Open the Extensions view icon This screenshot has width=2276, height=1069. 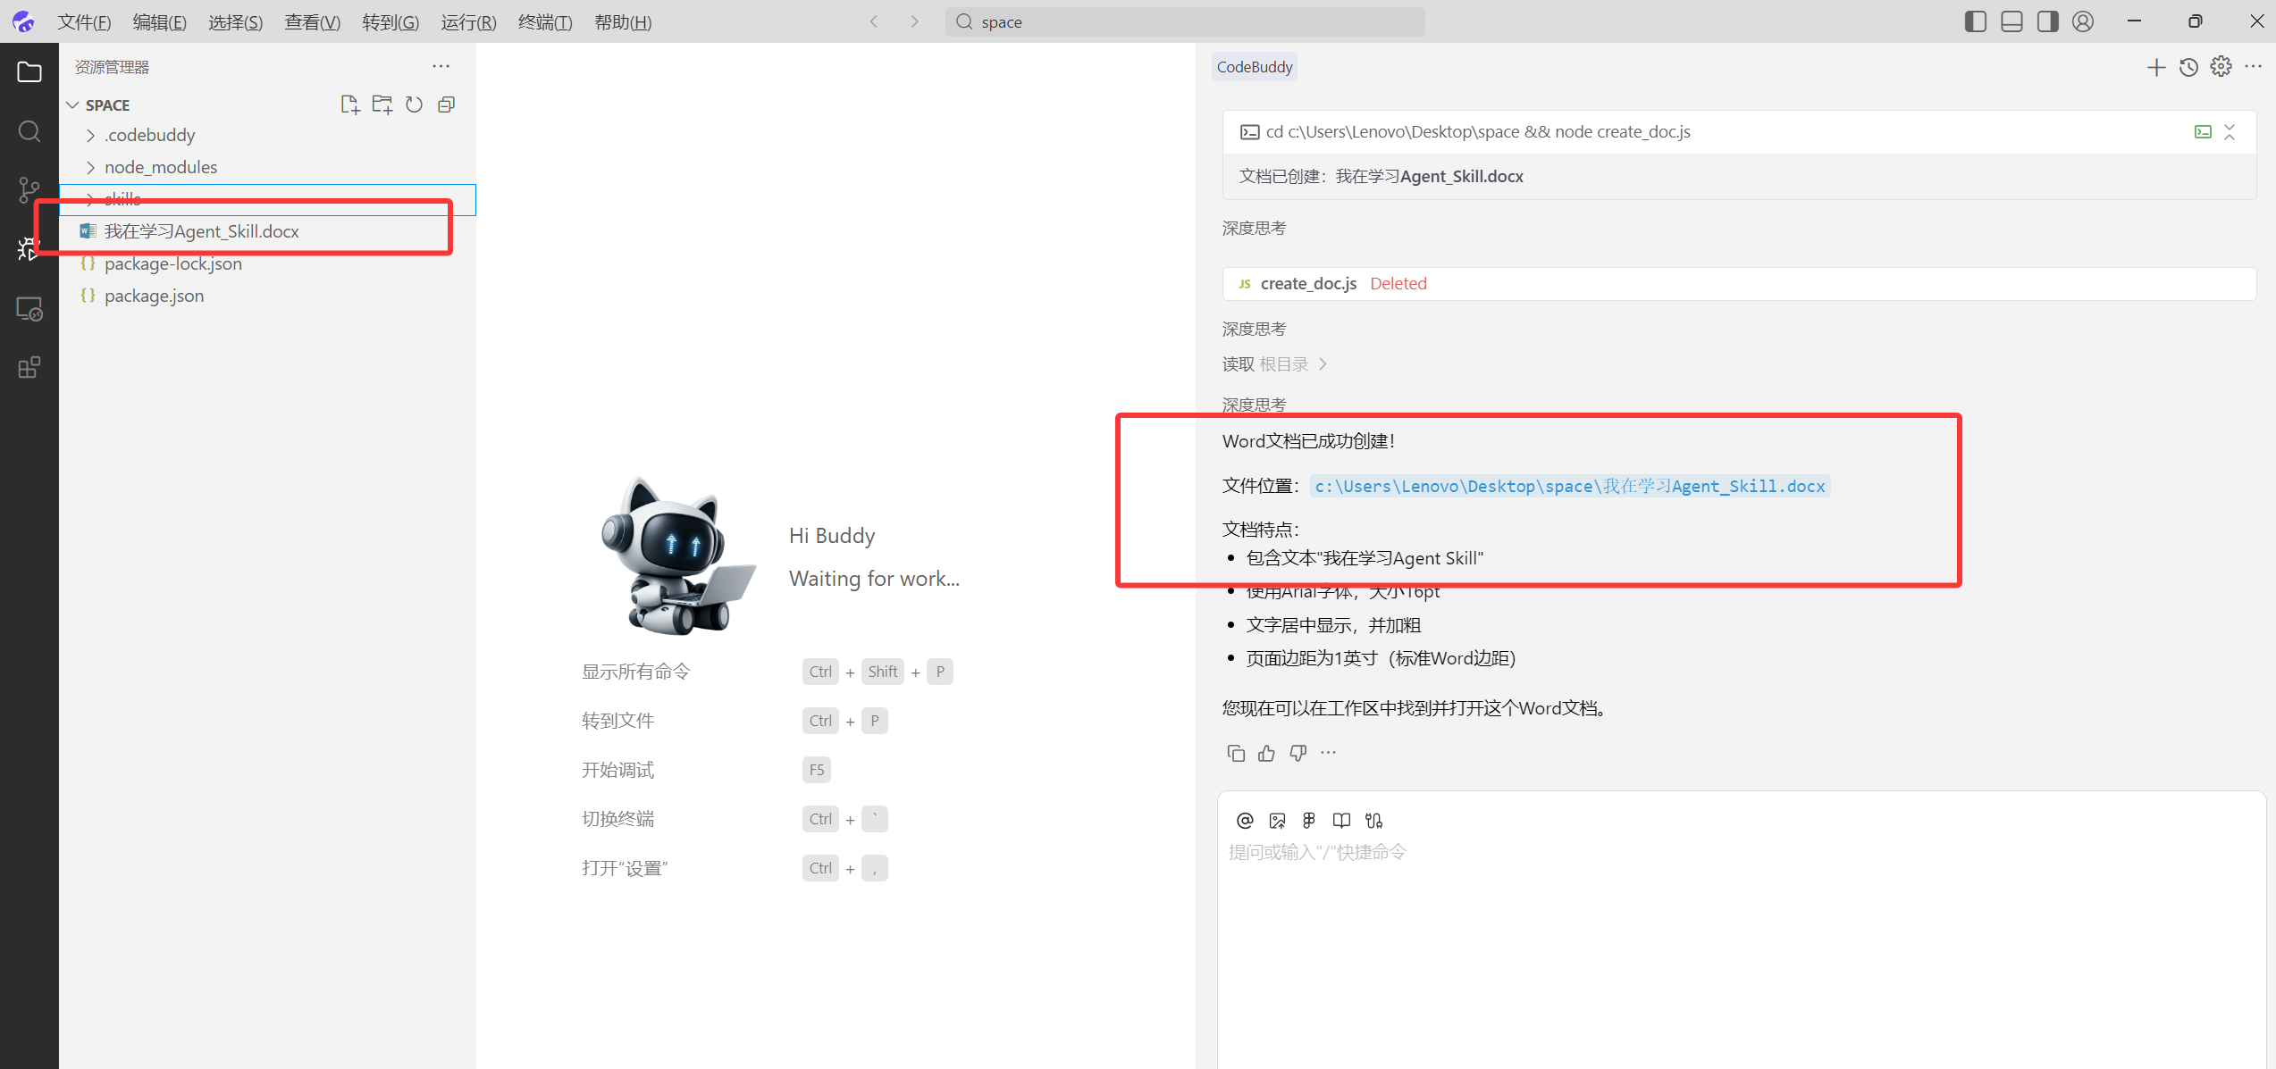click(x=29, y=367)
